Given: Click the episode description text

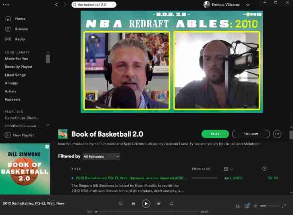Looking at the screenshot, I should click(x=127, y=188).
